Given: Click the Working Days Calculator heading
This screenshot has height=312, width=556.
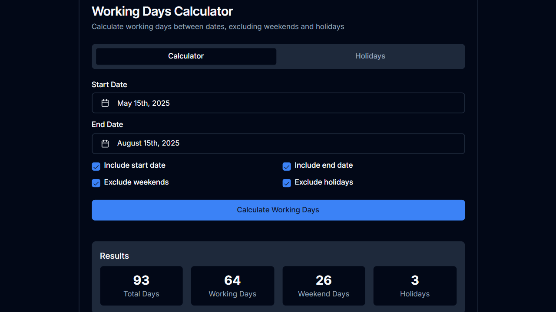Looking at the screenshot, I should (x=162, y=11).
